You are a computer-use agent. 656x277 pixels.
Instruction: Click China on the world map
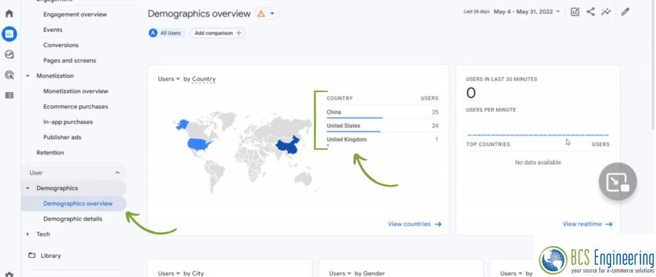(289, 146)
